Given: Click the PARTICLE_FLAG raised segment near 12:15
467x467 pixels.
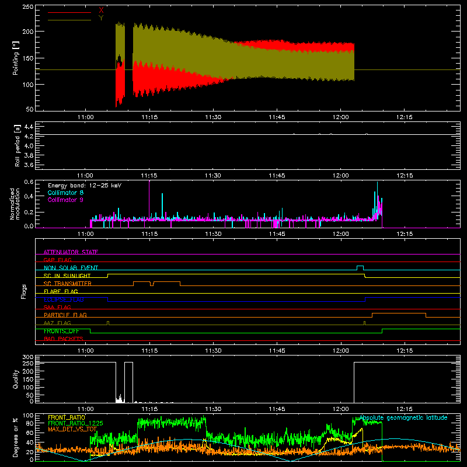Looking at the screenshot, I should click(x=399, y=314).
